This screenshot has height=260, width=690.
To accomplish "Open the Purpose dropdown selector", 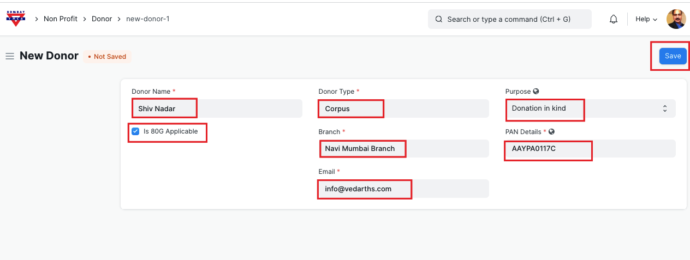I will [x=590, y=108].
